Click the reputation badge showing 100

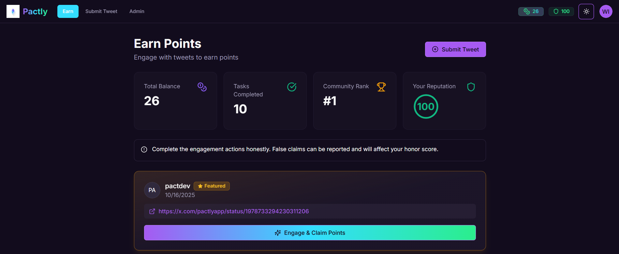[x=561, y=11]
